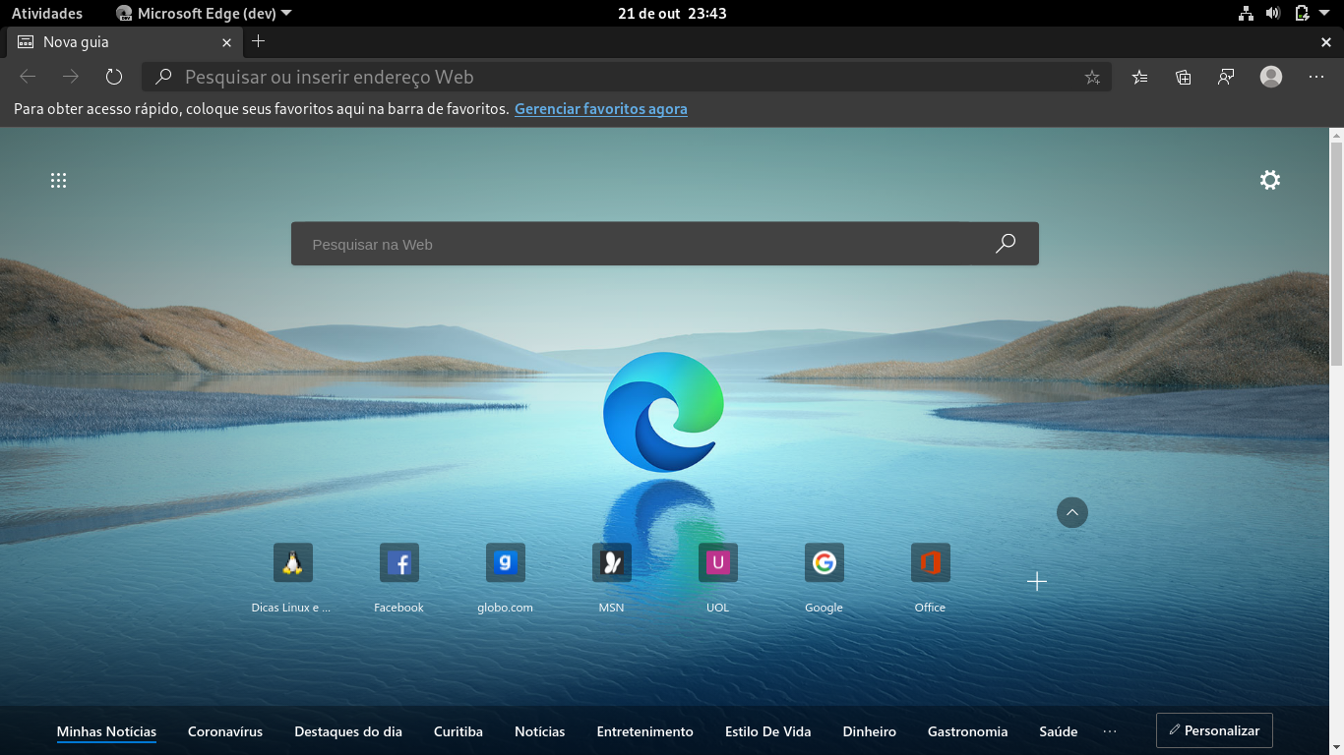Open page settings gear icon
This screenshot has height=755, width=1344.
pos(1270,180)
